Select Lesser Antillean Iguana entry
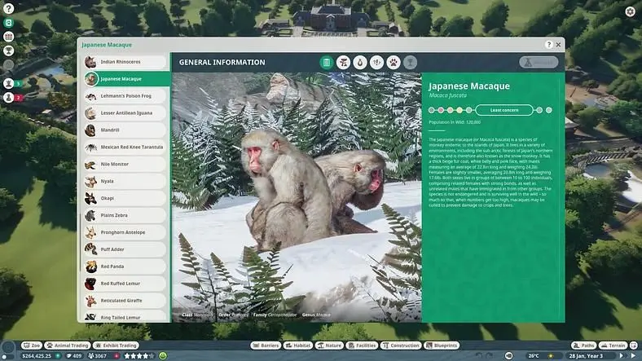Image resolution: width=642 pixels, height=361 pixels. [125, 113]
